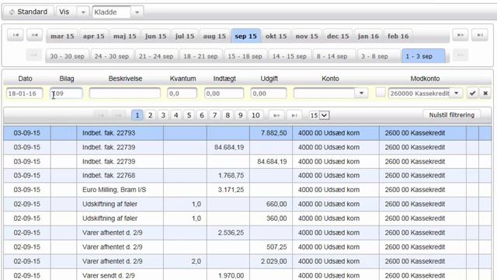The height and width of the screenshot is (280, 497).
Task: Go to last page in table pager
Action: [294, 115]
